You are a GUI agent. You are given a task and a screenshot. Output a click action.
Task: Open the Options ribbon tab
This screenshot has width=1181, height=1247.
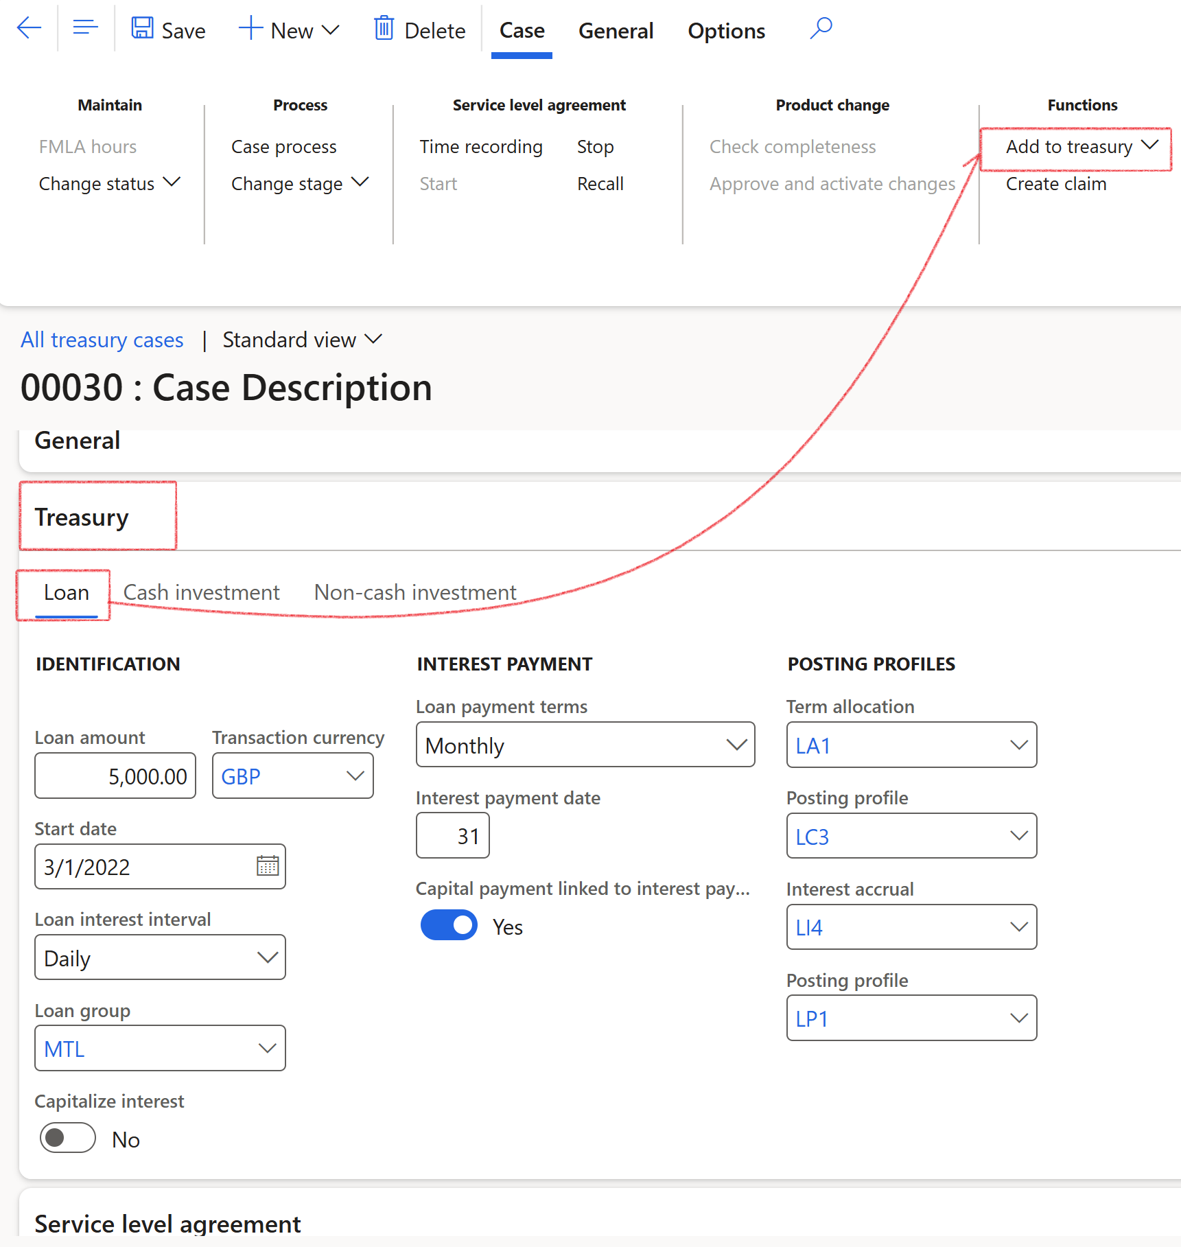tap(726, 31)
